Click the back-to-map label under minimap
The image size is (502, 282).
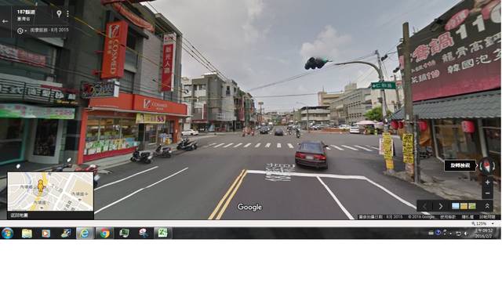(x=19, y=215)
